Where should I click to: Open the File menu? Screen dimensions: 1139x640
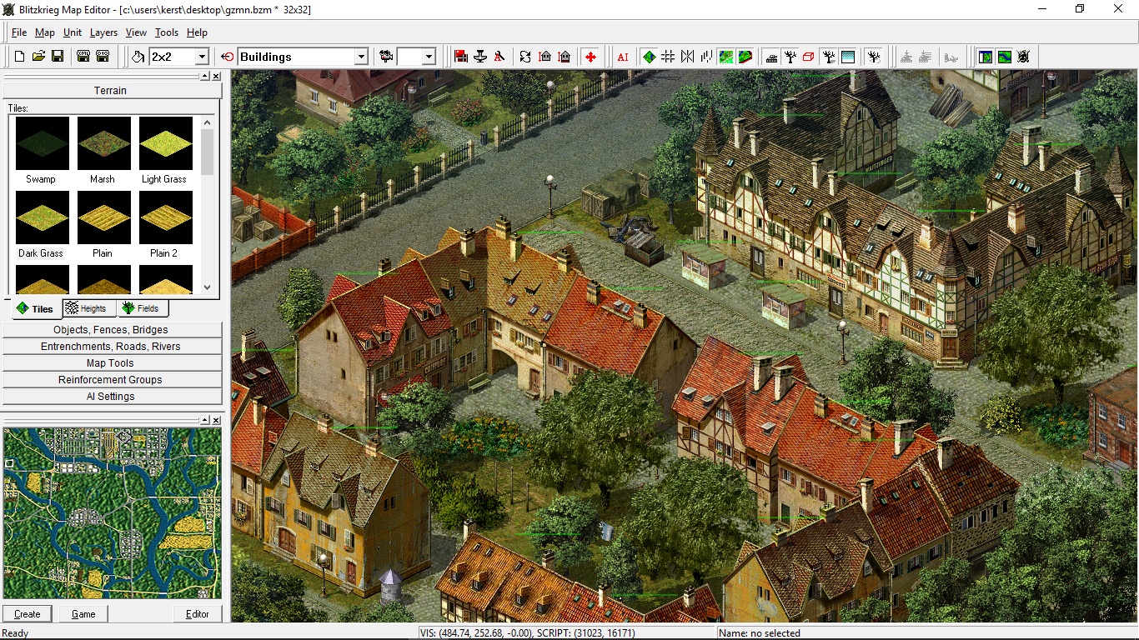point(19,32)
